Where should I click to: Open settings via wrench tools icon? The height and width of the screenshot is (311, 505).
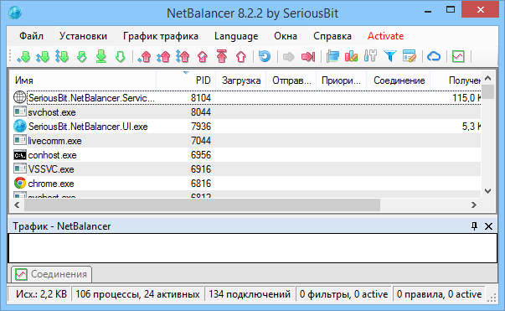click(x=370, y=56)
